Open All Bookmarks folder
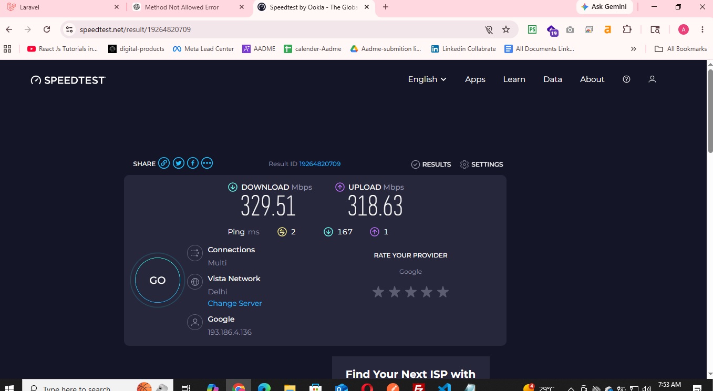Viewport: 713px width, 391px height. point(680,49)
